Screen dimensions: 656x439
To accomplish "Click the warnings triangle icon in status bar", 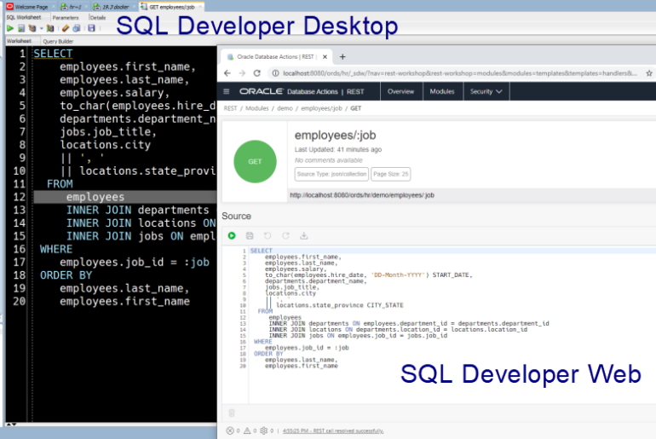I will pyautogui.click(x=247, y=430).
